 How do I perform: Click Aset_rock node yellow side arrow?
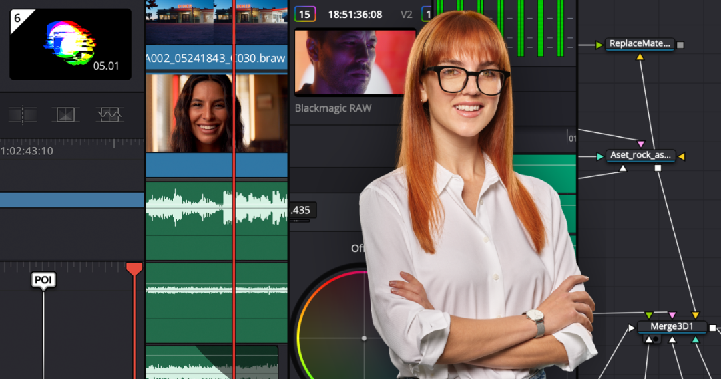click(x=682, y=156)
